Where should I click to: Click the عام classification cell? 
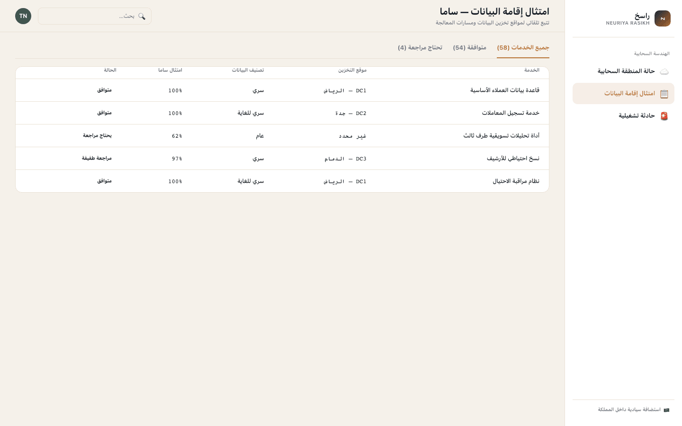[x=260, y=136]
